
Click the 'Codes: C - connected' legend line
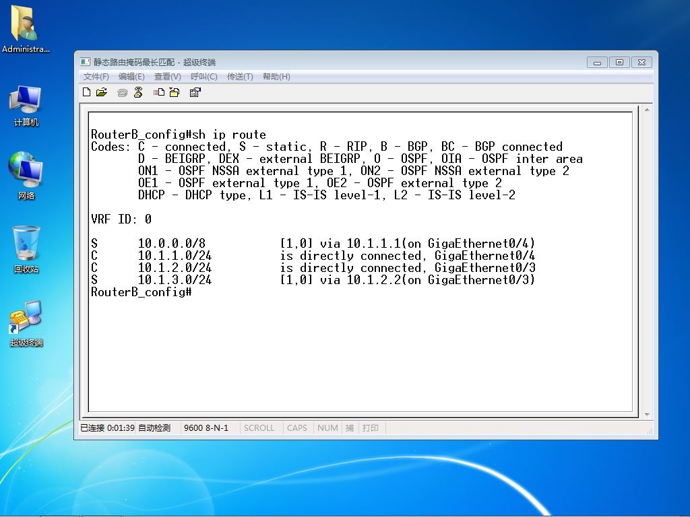pos(327,146)
